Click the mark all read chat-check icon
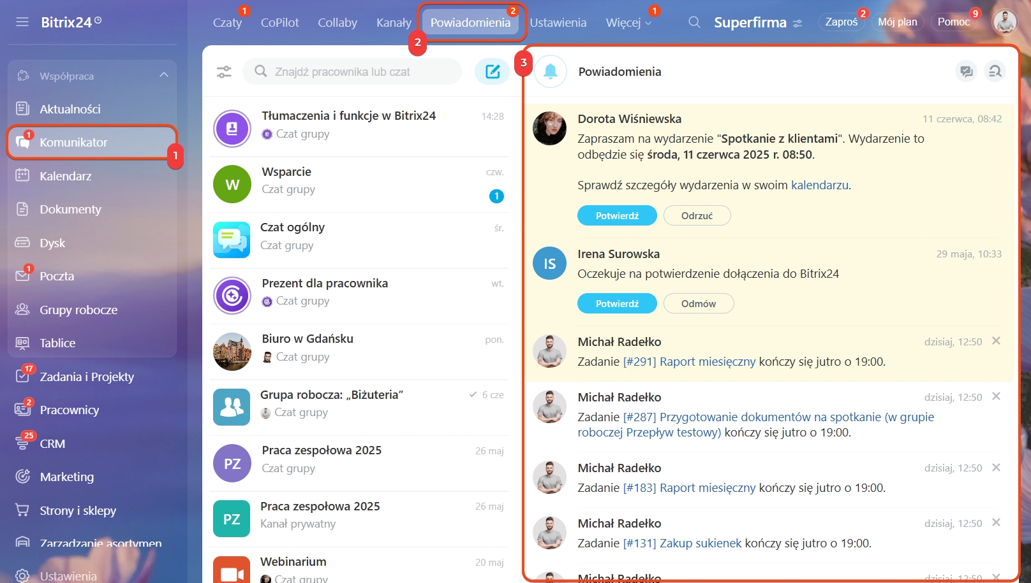This screenshot has height=583, width=1031. [966, 71]
